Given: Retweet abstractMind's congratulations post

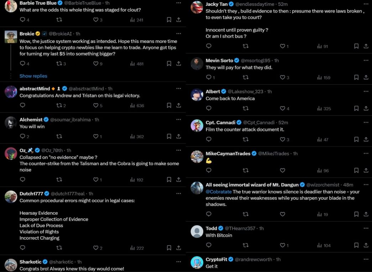Looking at the screenshot, I should point(59,105).
